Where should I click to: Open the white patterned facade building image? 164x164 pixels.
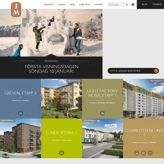pos(143,99)
